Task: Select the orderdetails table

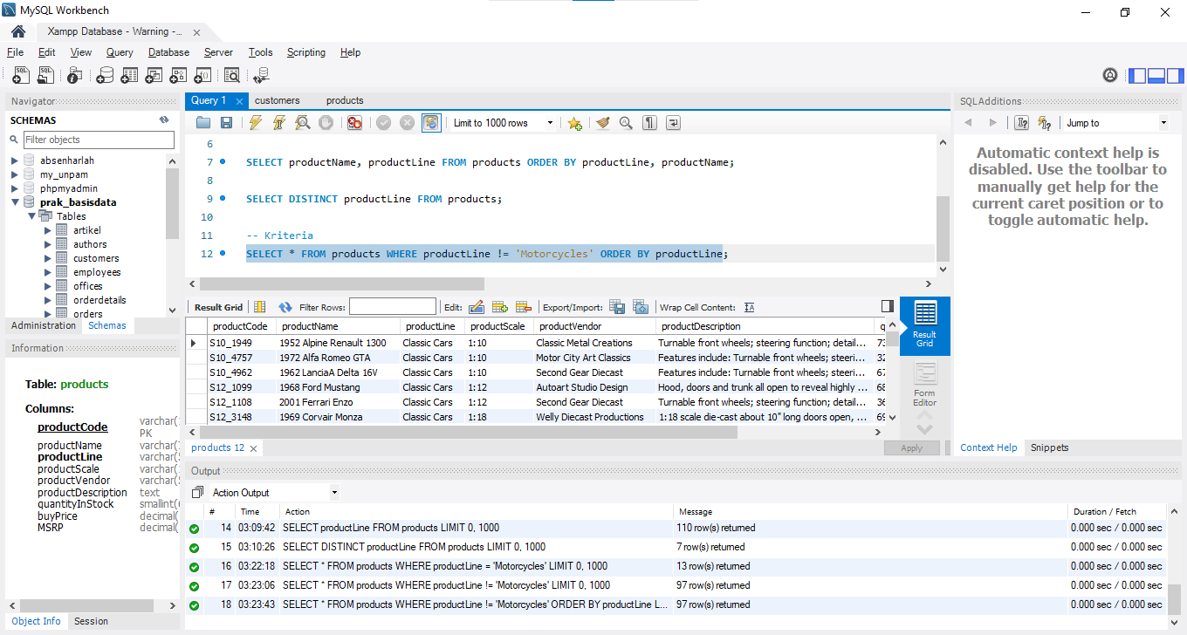Action: 99,300
